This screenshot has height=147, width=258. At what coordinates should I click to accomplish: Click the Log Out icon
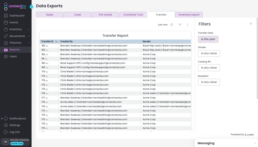(x=6, y=132)
